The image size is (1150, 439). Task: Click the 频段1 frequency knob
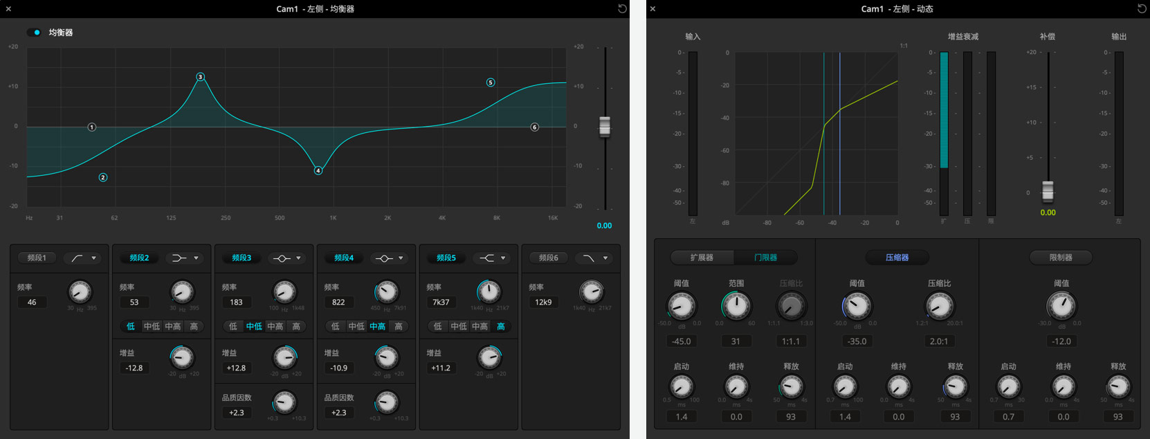(x=80, y=292)
